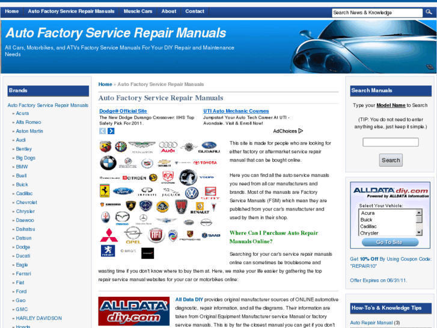This screenshot has height=328, width=437.
Task: Click All Data DIY link in paragraph
Action: point(189,300)
